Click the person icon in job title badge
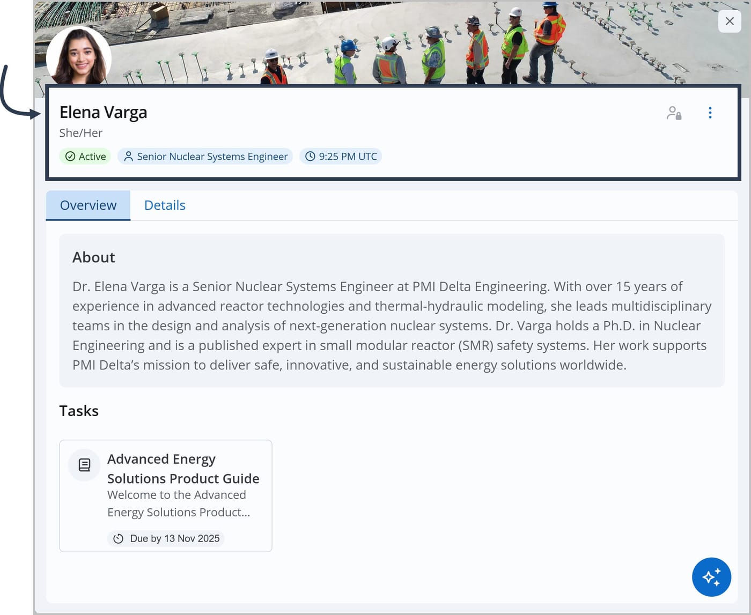 tap(128, 157)
